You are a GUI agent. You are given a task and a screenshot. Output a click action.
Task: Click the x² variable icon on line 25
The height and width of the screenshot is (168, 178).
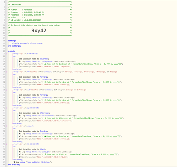tap(20, 64)
